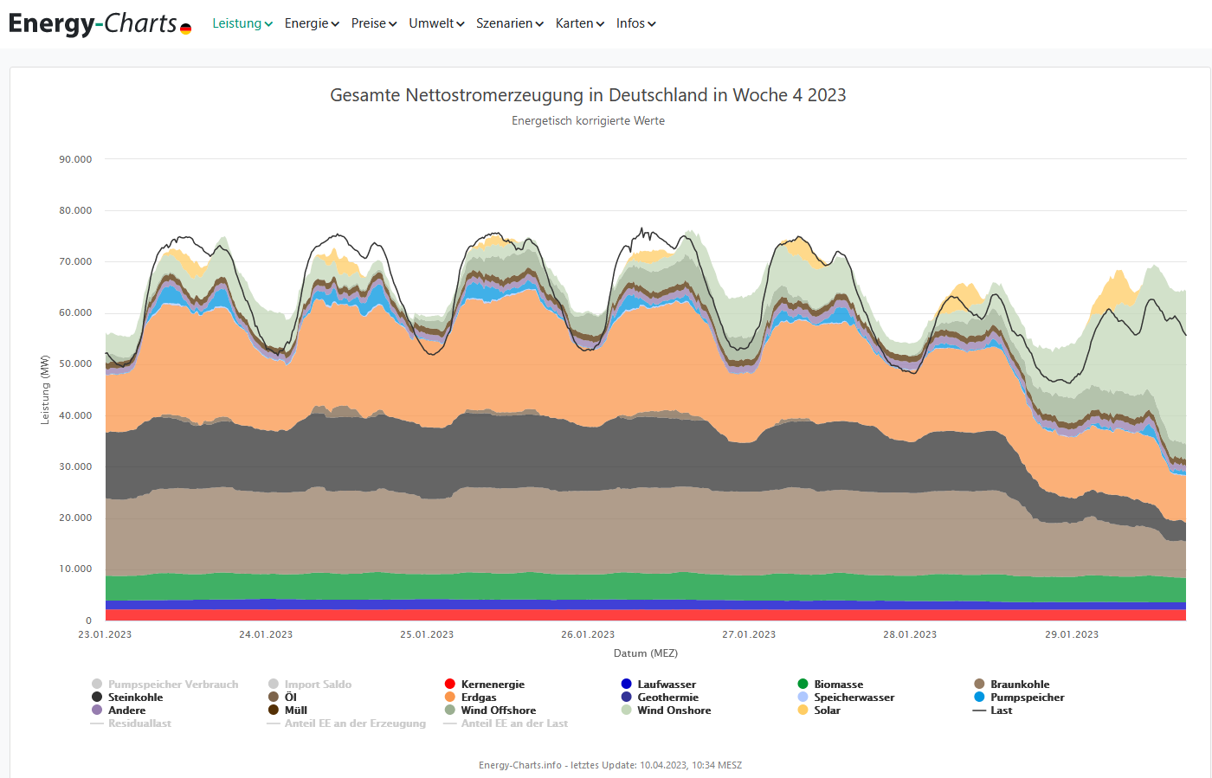Screen dimensions: 1212x778
Task: Click the Wind Offshore legend dot
Action: (x=450, y=710)
